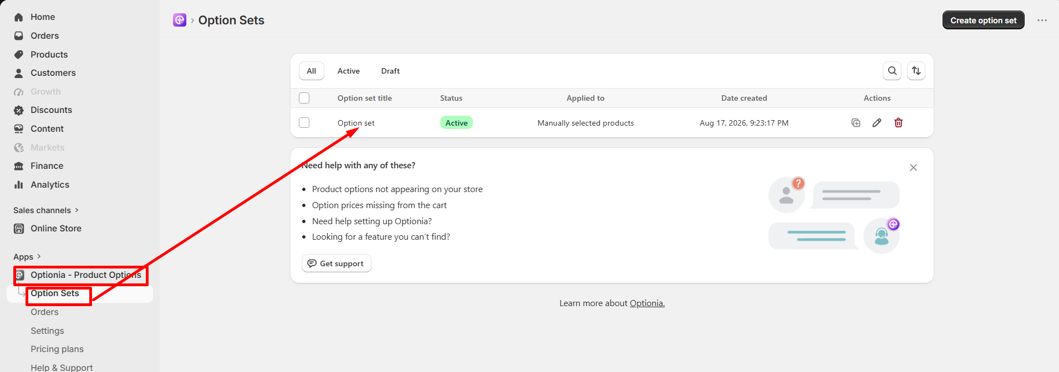Click the Finance bank icon

point(19,166)
